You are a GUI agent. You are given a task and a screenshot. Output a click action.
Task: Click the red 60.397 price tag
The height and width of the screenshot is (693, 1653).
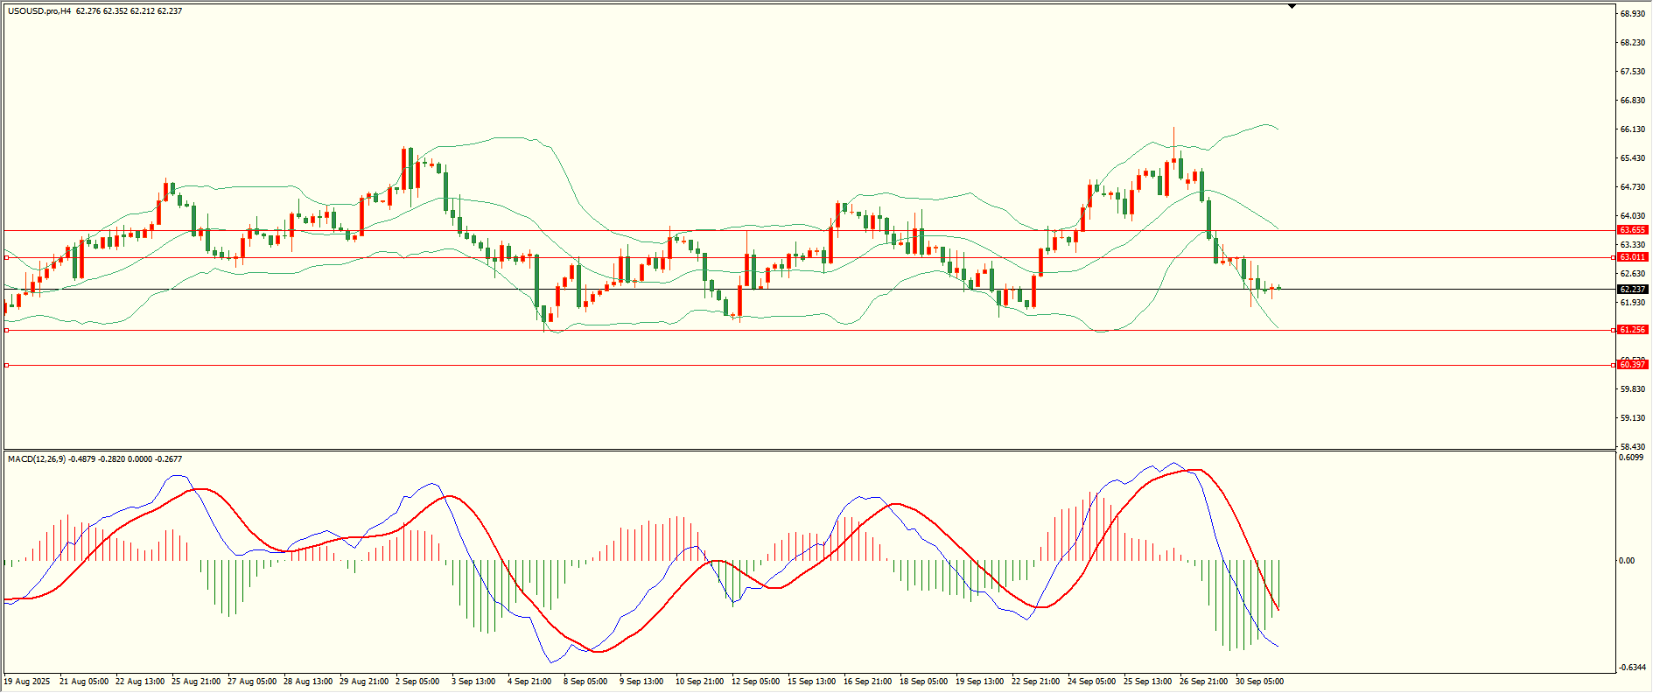click(1632, 365)
